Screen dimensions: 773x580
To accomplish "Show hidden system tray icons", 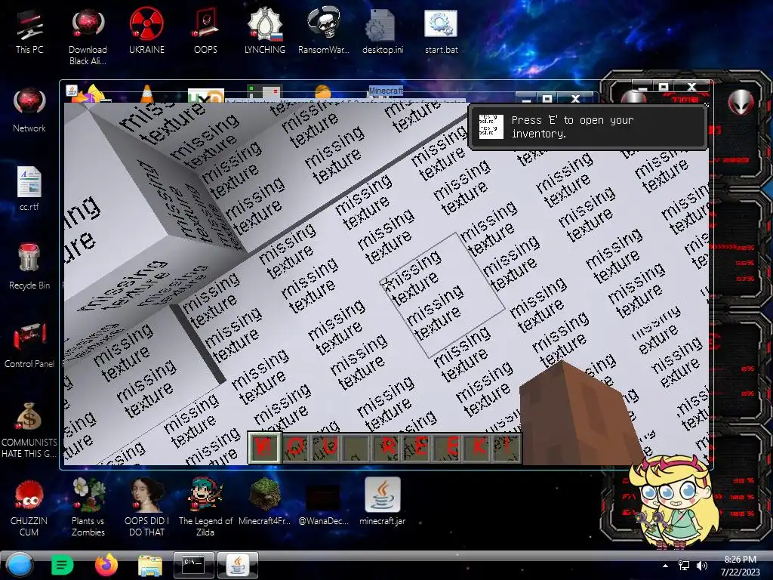I will coord(666,566).
